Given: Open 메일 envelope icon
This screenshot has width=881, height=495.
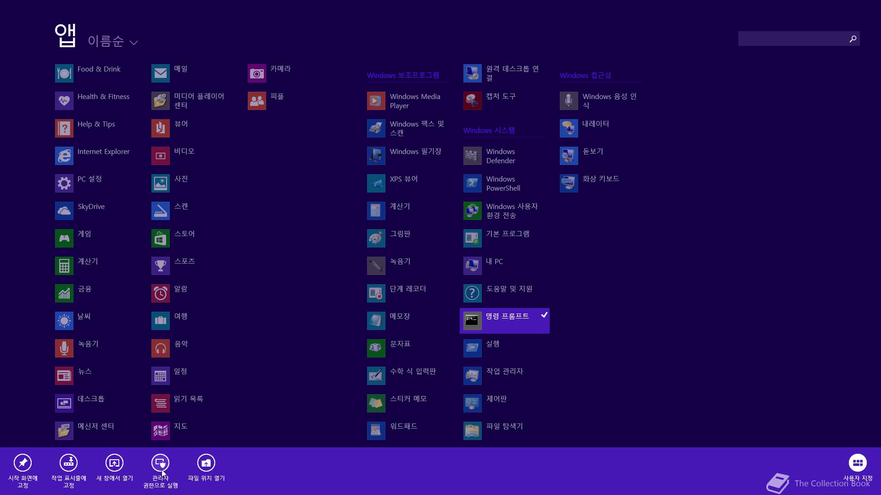Looking at the screenshot, I should (161, 73).
